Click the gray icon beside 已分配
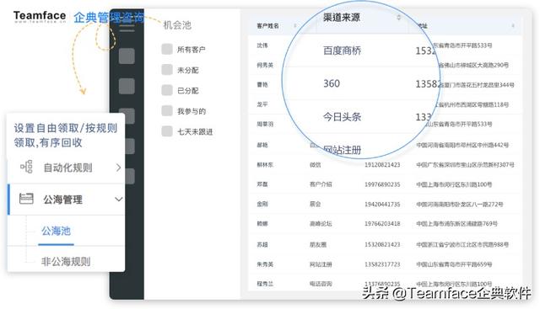 (x=167, y=90)
